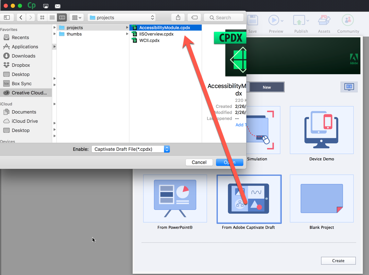The width and height of the screenshot is (369, 275).
Task: Expand the projects folder arrow
Action: (x=127, y=28)
